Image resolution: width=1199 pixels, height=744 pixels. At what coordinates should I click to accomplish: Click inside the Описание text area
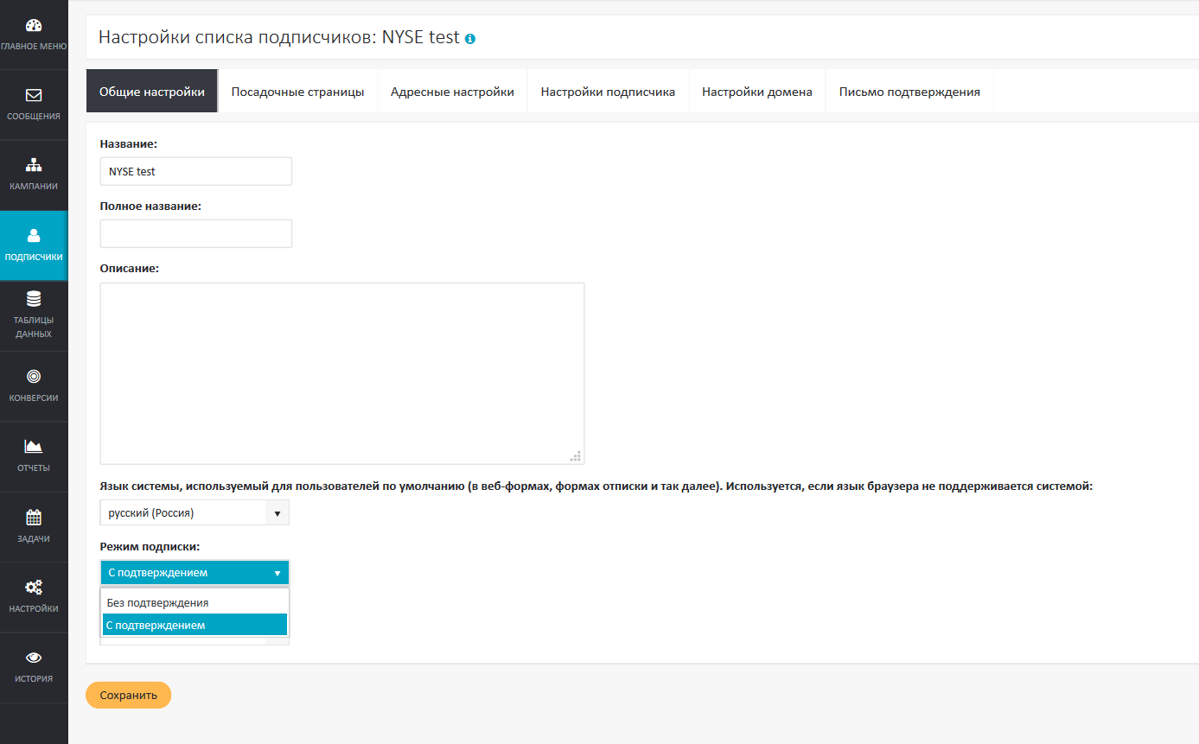coord(341,373)
